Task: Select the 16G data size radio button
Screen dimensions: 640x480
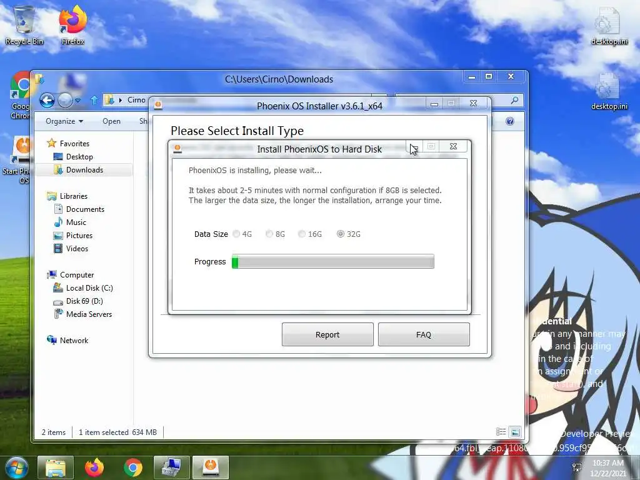Action: pos(302,234)
